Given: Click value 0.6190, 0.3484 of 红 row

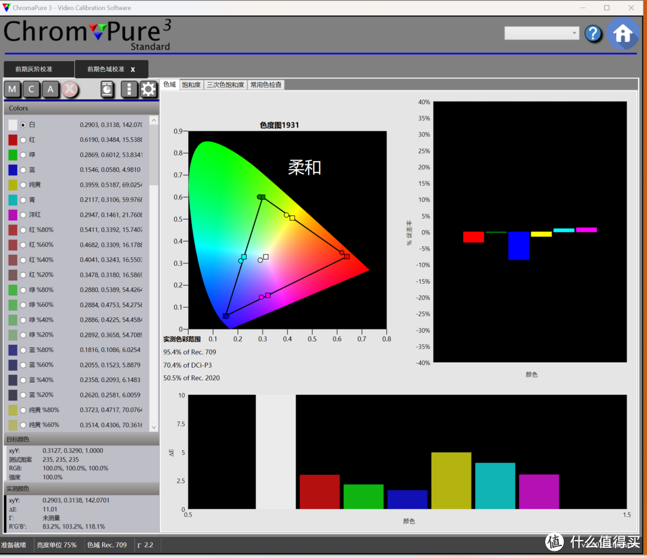Looking at the screenshot, I should 111,140.
